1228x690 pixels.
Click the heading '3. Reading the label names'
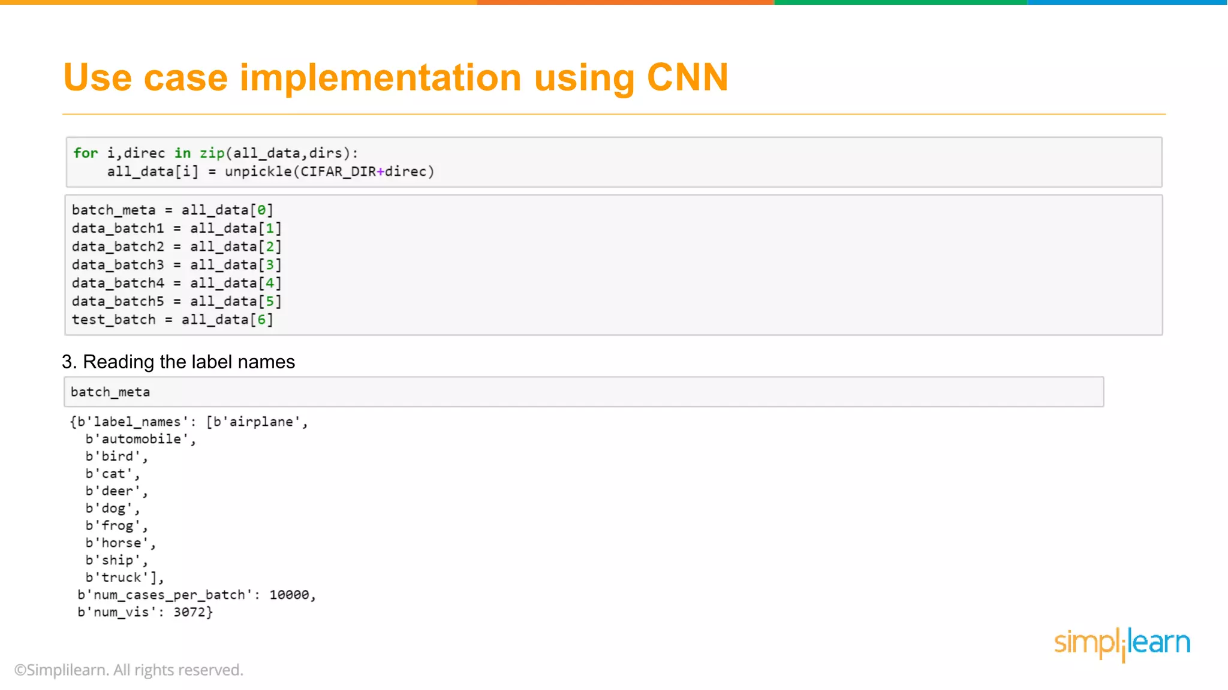pos(179,362)
